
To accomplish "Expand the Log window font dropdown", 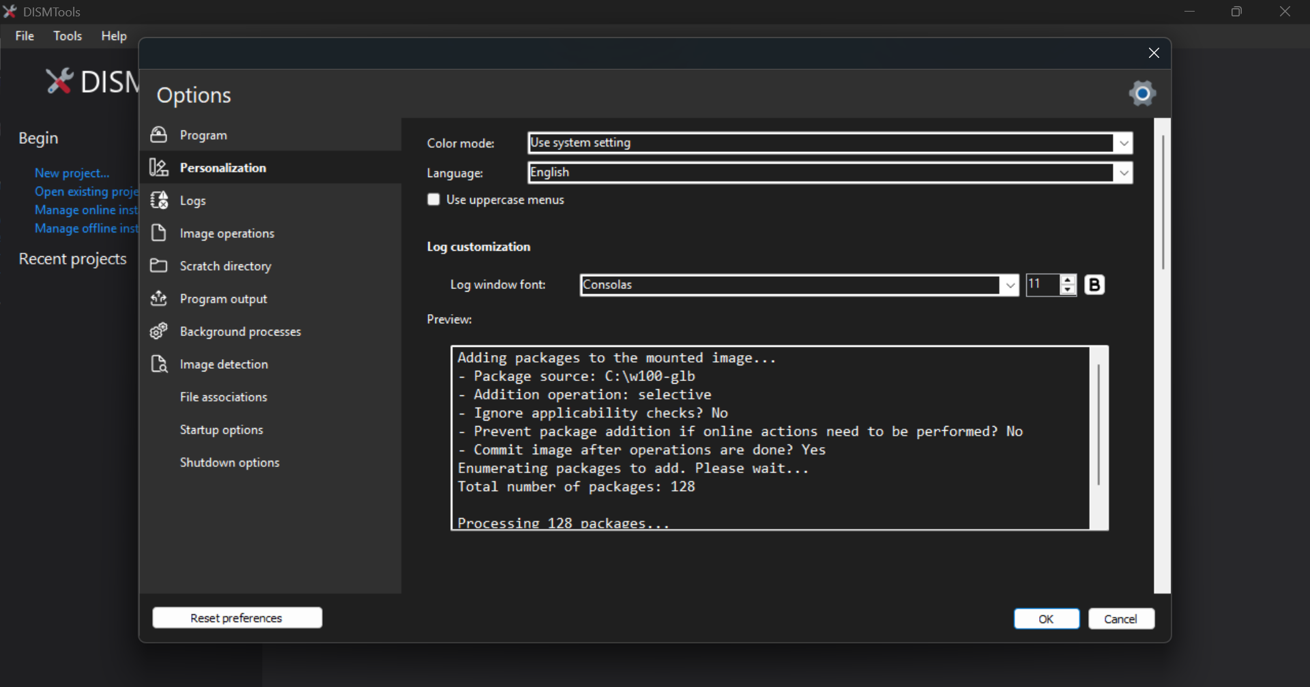I will [x=1010, y=286].
